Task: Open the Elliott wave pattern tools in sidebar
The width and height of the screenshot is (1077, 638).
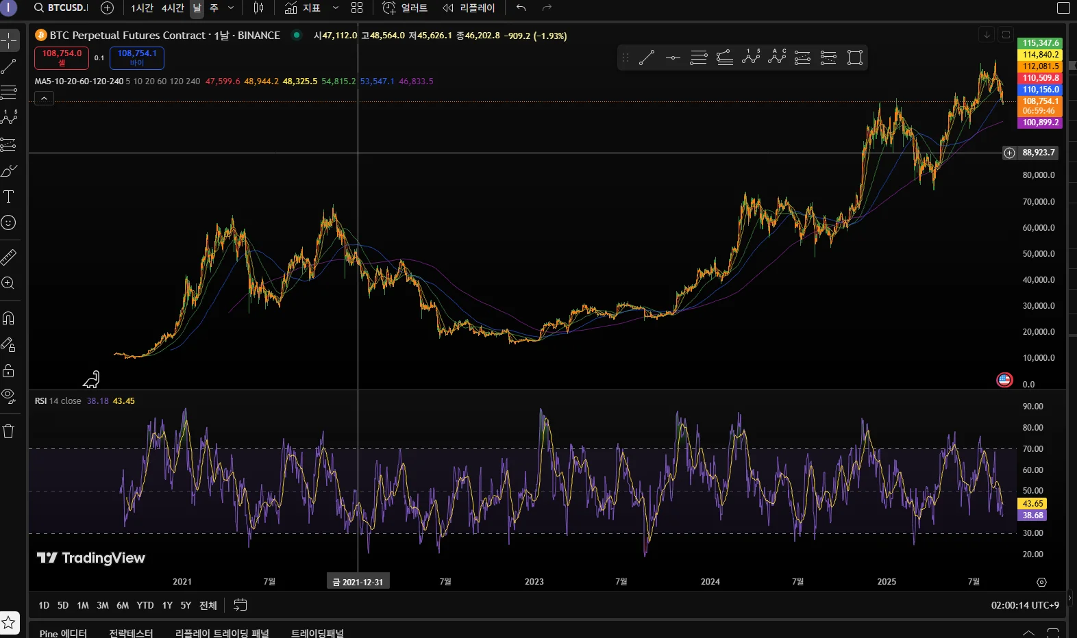Action: (9, 118)
